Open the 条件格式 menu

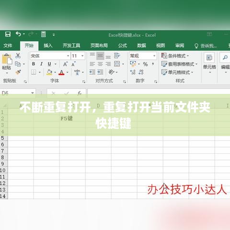coord(175,56)
